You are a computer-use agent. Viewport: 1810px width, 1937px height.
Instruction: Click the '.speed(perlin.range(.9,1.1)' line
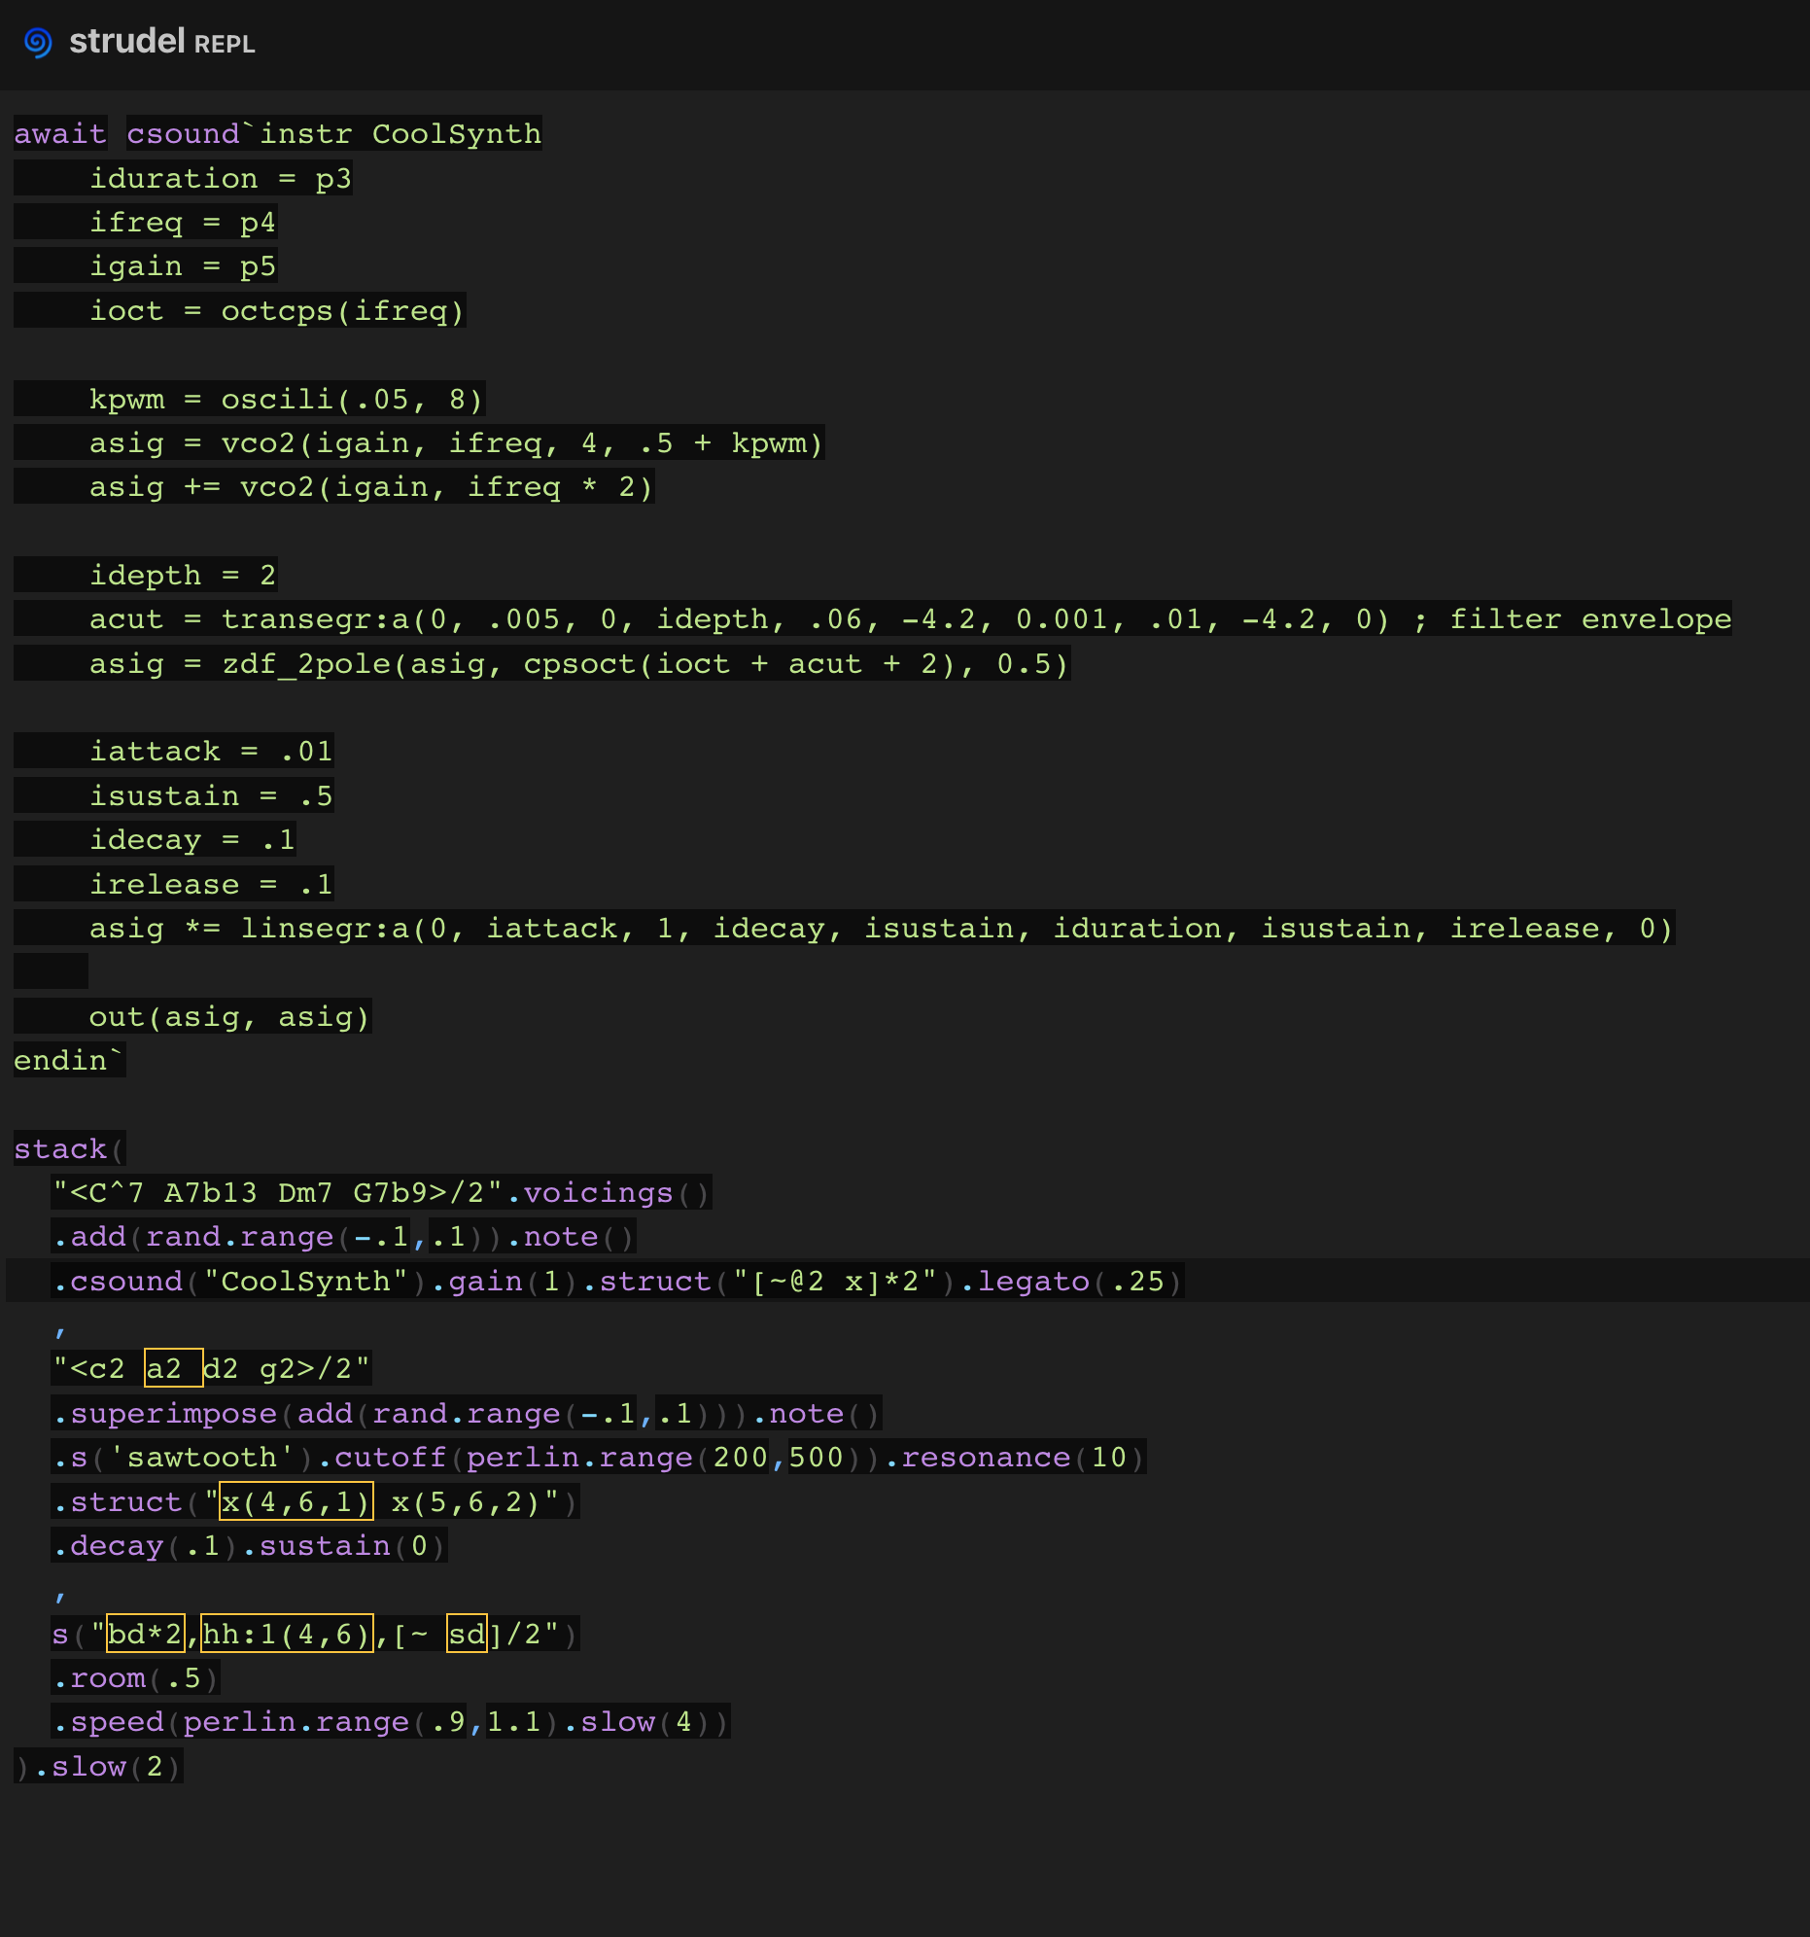(391, 1722)
